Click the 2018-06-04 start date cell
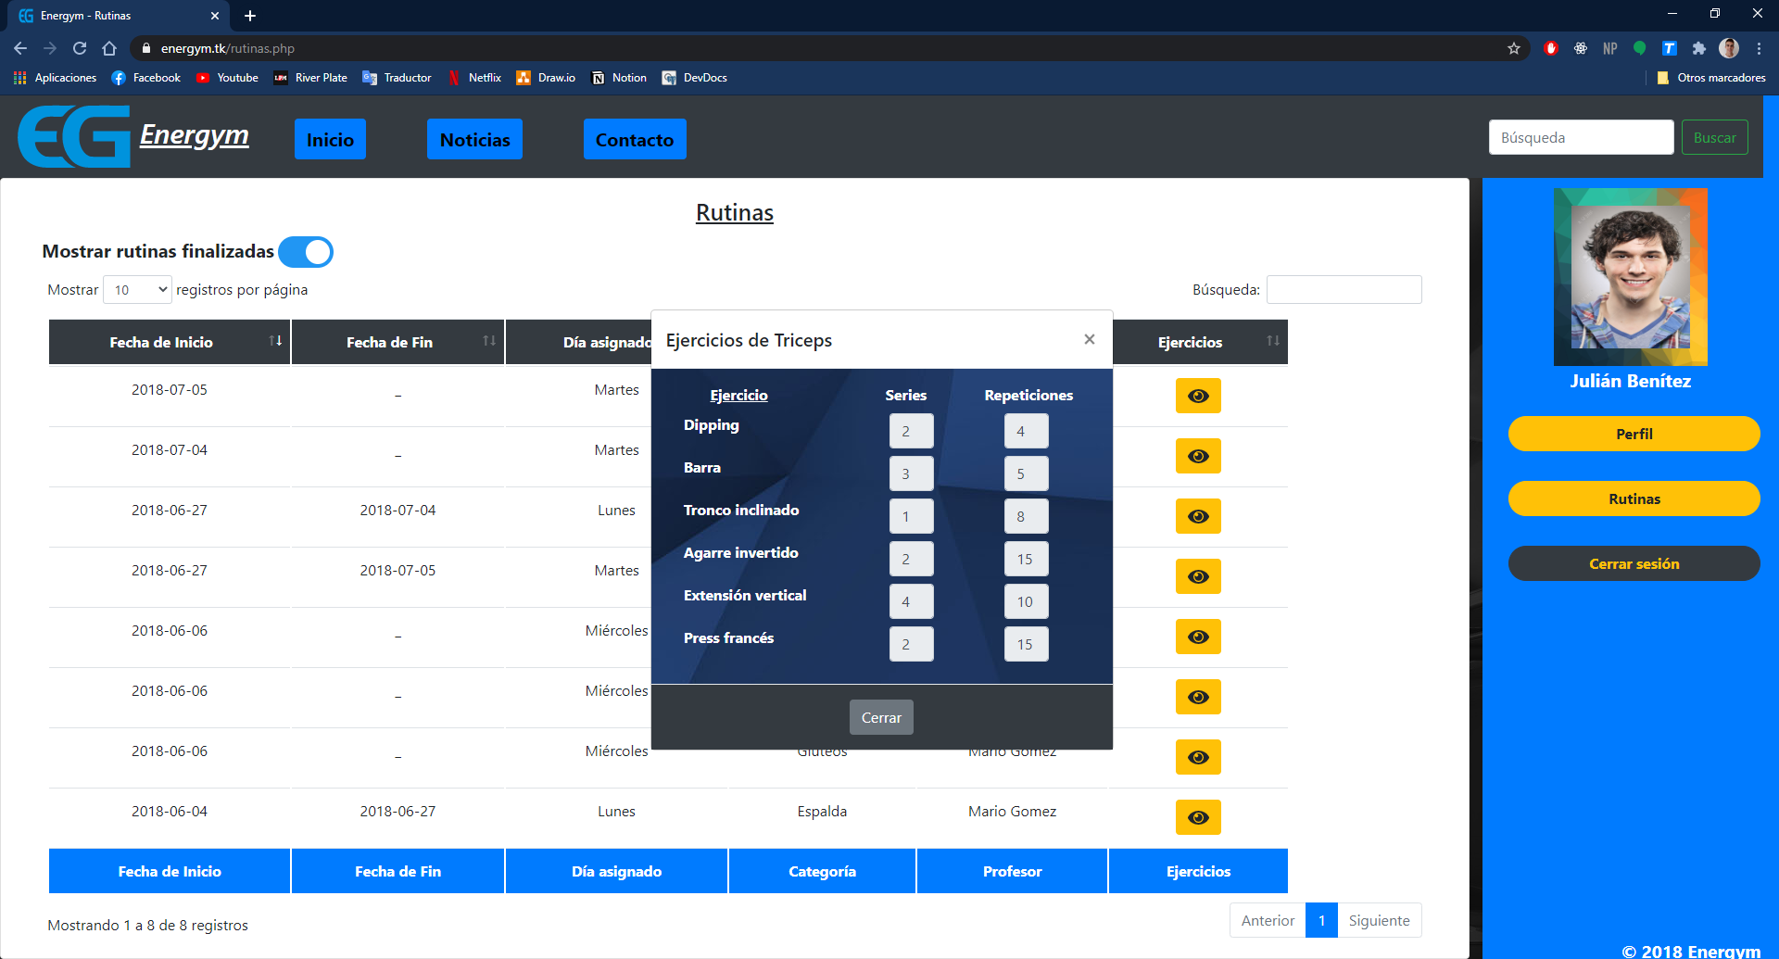 (170, 811)
